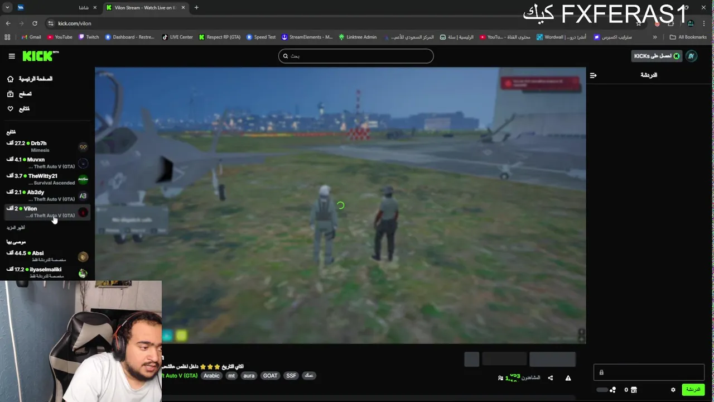
Task: Open the chat shop icon
Action: click(x=634, y=390)
